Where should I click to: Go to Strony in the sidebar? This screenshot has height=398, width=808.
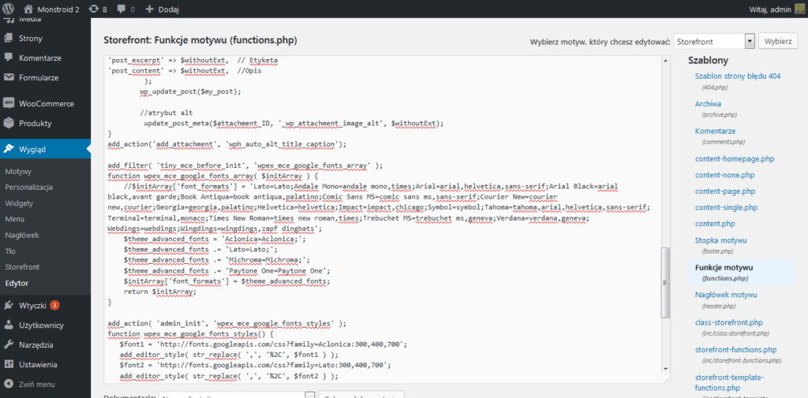pos(31,38)
